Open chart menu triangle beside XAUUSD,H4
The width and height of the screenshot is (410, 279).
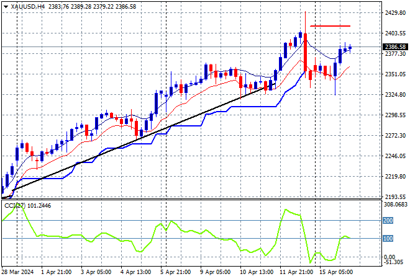(x=6, y=7)
